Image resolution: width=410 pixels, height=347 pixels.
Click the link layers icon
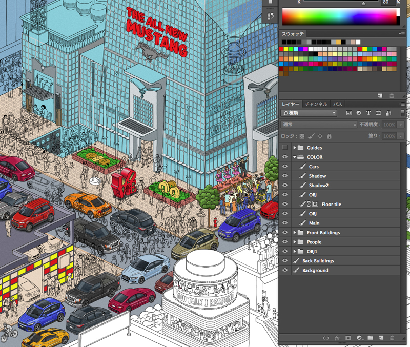(x=326, y=338)
